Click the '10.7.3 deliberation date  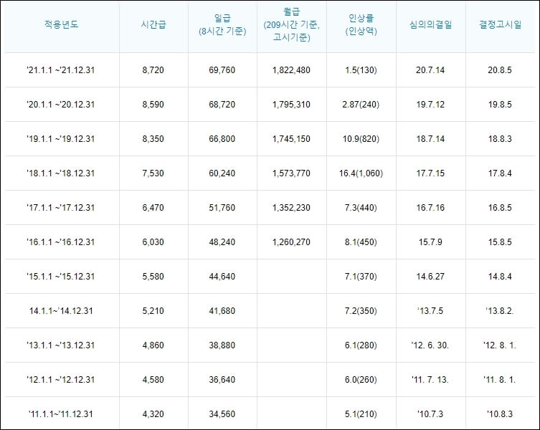pos(430,414)
